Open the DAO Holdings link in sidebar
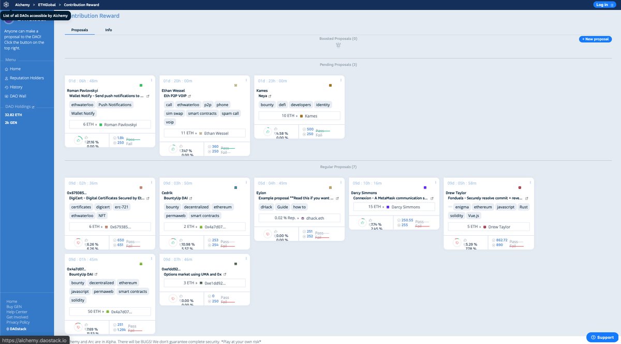The height and width of the screenshot is (344, 621). (x=20, y=107)
